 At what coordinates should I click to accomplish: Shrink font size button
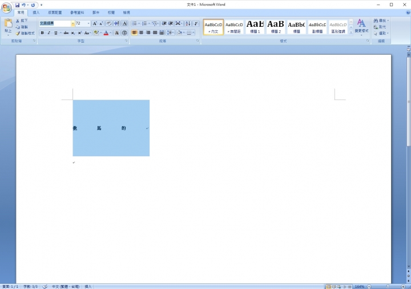click(101, 23)
